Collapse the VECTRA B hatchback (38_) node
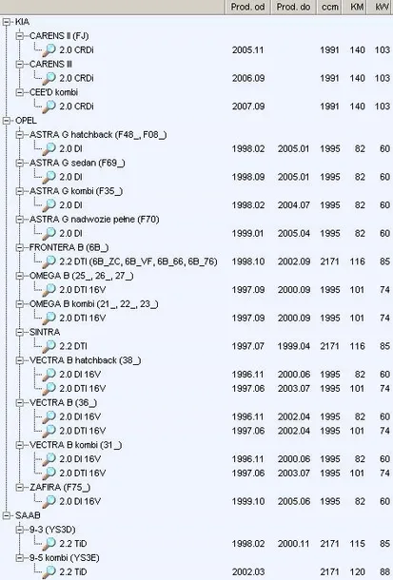The width and height of the screenshot is (393, 580). pos(20,360)
